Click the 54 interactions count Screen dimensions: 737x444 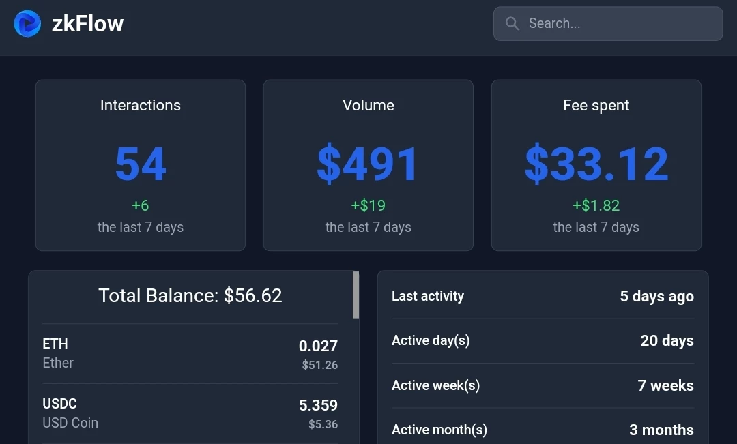[141, 164]
